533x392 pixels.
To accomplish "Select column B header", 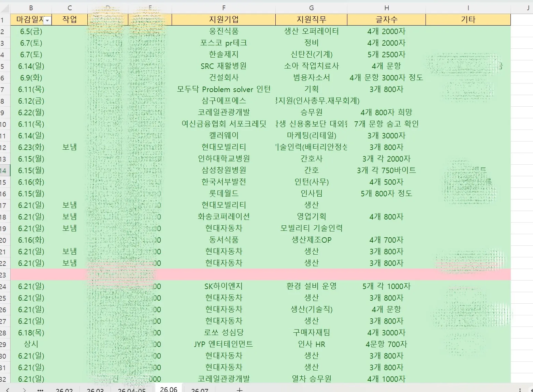I will point(31,8).
